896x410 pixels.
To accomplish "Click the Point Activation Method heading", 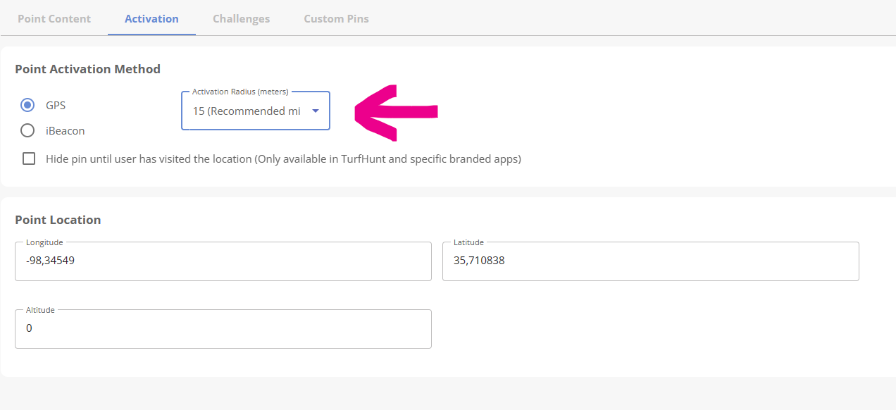I will (87, 69).
